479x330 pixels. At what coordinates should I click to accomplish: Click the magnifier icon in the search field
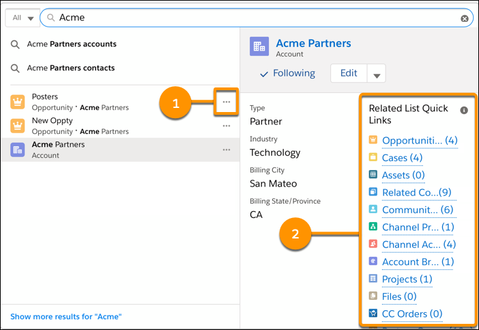tap(51, 18)
